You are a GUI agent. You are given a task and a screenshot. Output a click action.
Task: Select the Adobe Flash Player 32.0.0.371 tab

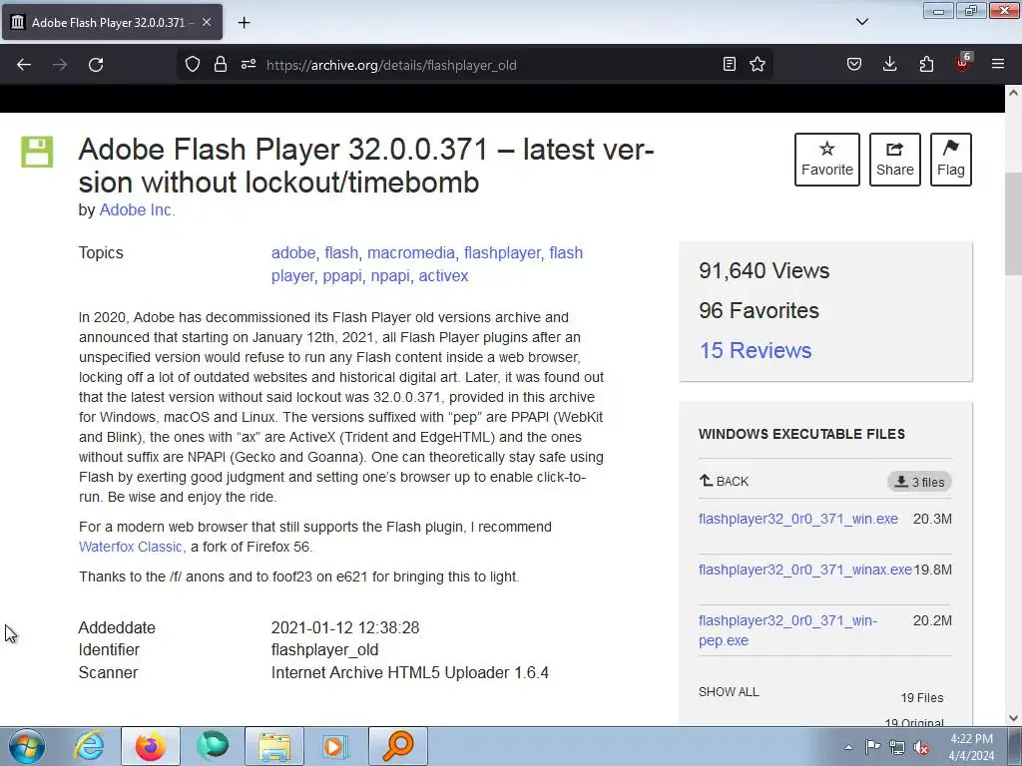112,22
